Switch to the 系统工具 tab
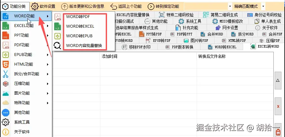The height and width of the screenshot is (137, 285). [190, 21]
